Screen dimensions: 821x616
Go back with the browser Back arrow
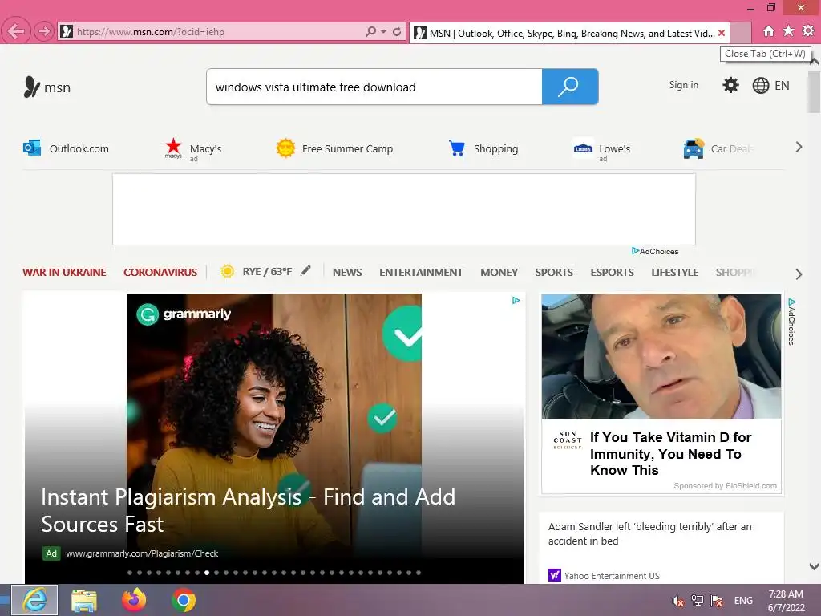[15, 31]
